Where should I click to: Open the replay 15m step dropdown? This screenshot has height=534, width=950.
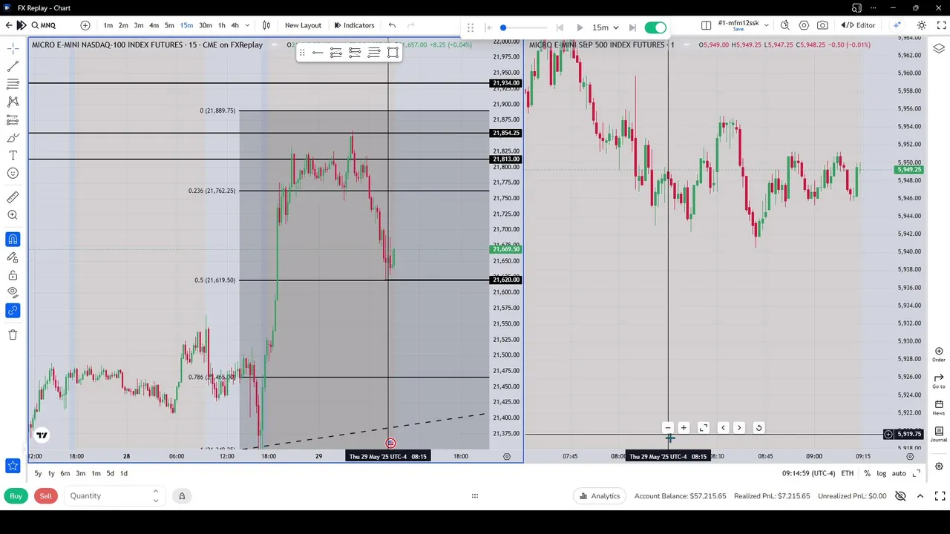point(605,27)
